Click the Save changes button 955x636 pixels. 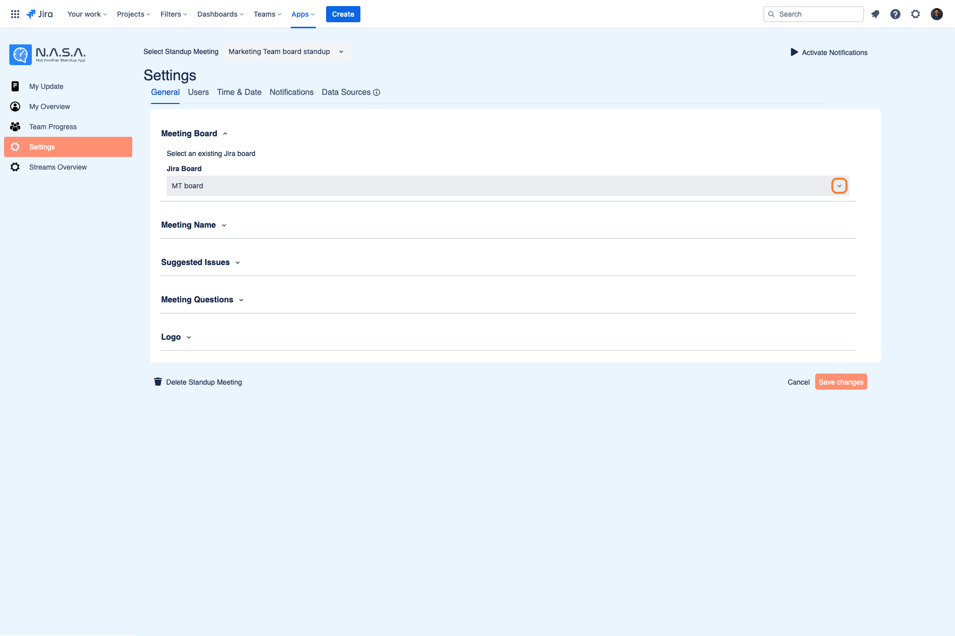pos(841,382)
